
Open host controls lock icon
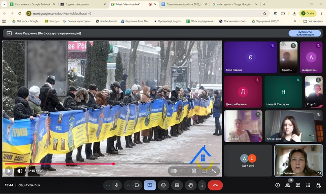click(x=318, y=185)
